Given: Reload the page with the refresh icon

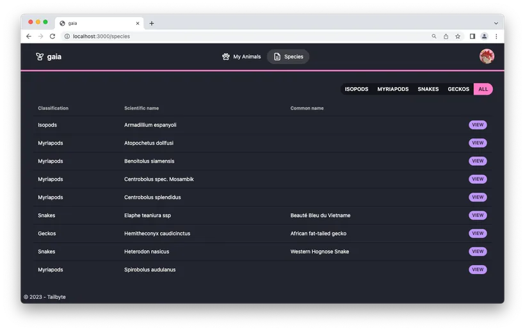Looking at the screenshot, I should point(52,36).
